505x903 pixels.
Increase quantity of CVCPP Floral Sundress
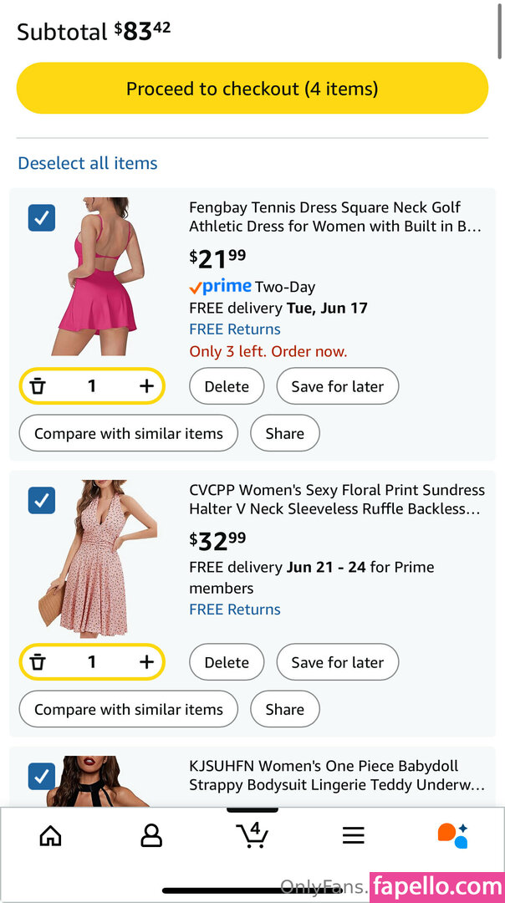point(146,662)
